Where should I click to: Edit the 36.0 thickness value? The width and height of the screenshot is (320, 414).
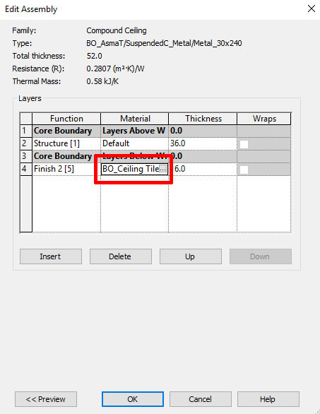[x=203, y=143]
